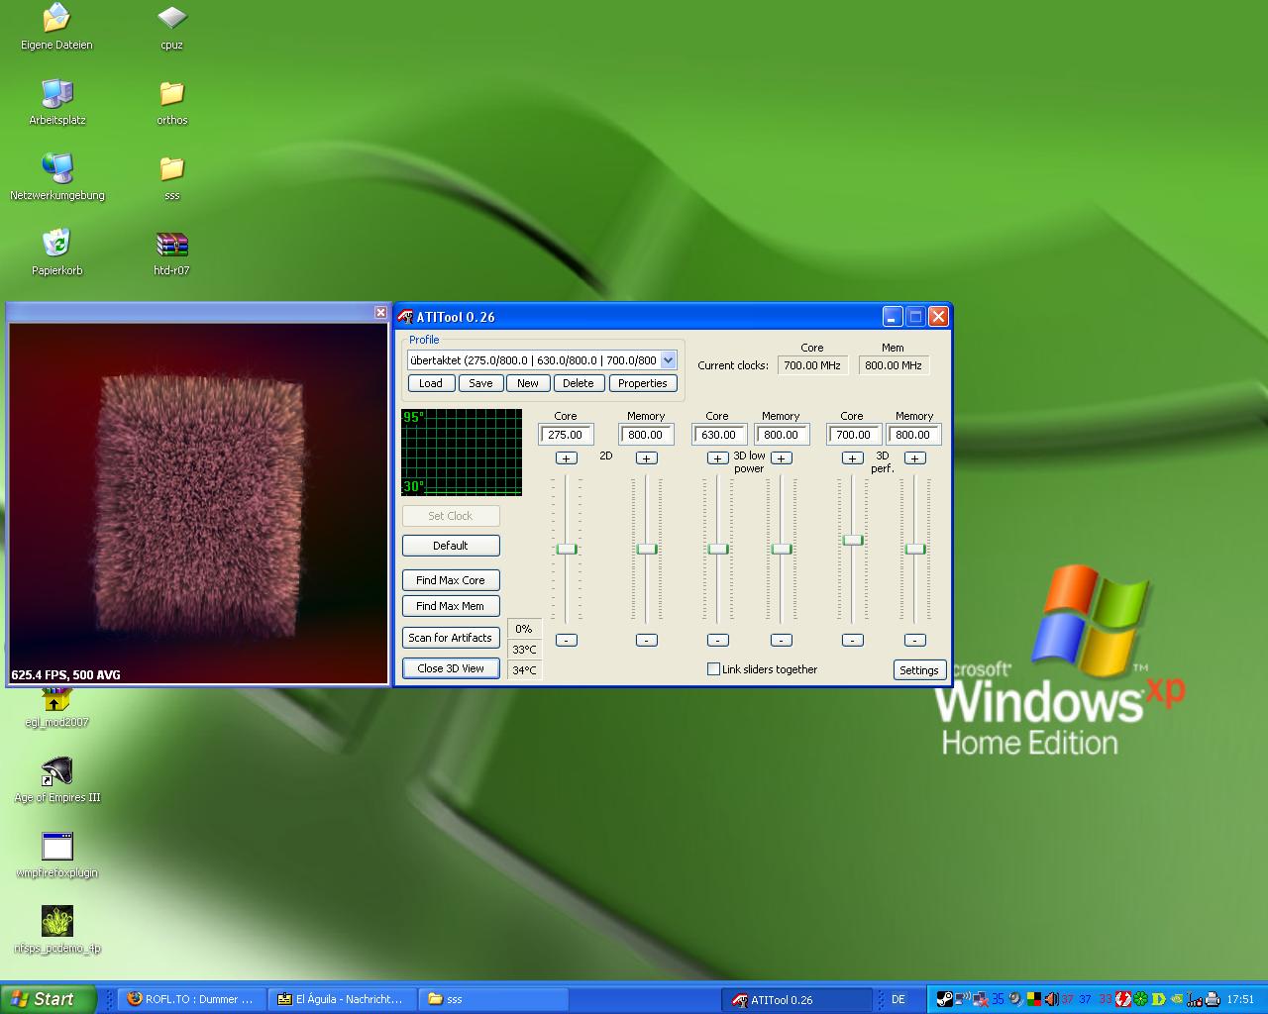Screen dimensions: 1268x1014
Task: Select orthos folder on desktop
Action: click(x=171, y=102)
